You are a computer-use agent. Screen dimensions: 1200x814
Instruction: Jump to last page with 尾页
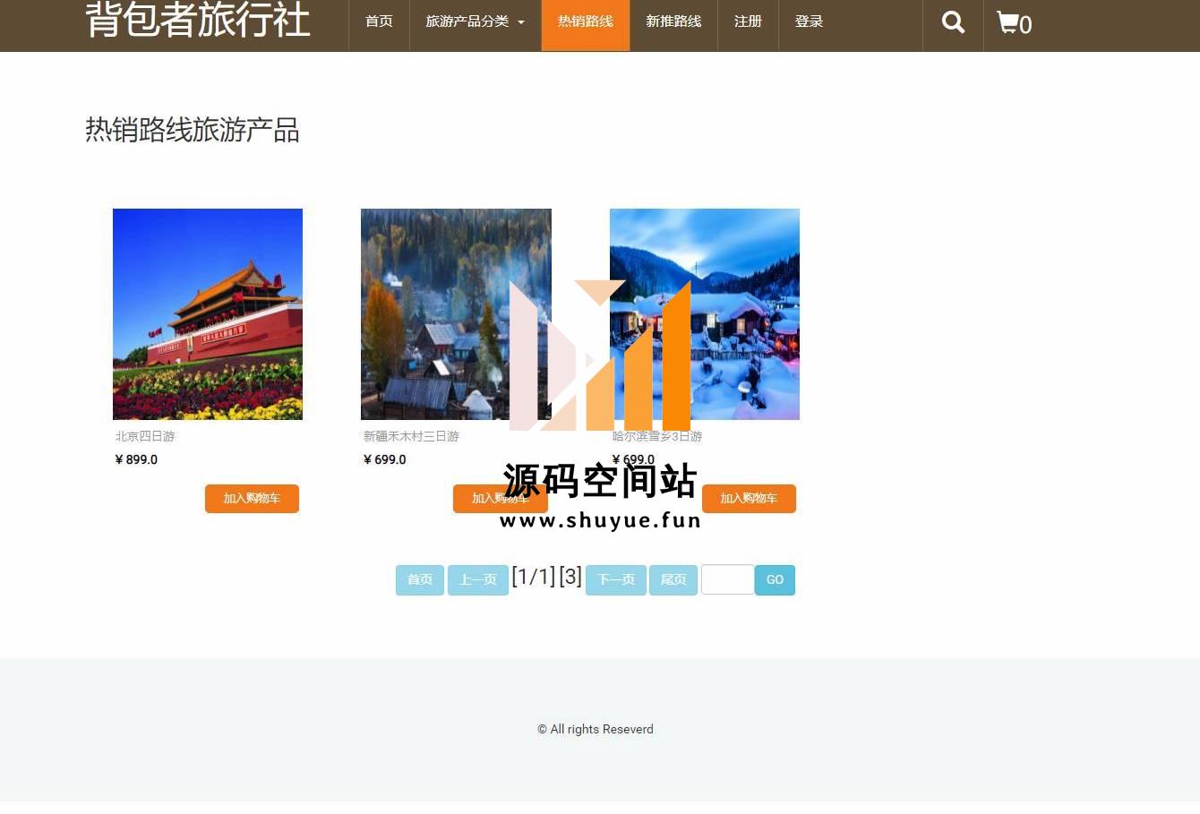tap(673, 579)
